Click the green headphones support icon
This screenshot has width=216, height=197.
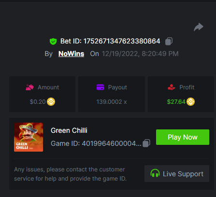[x=155, y=173]
